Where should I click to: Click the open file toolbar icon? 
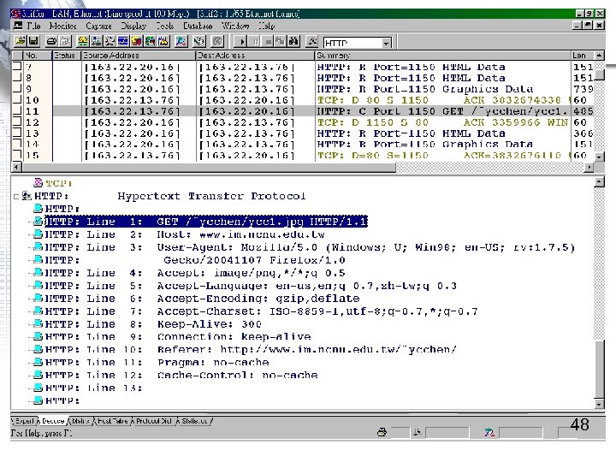(21, 40)
